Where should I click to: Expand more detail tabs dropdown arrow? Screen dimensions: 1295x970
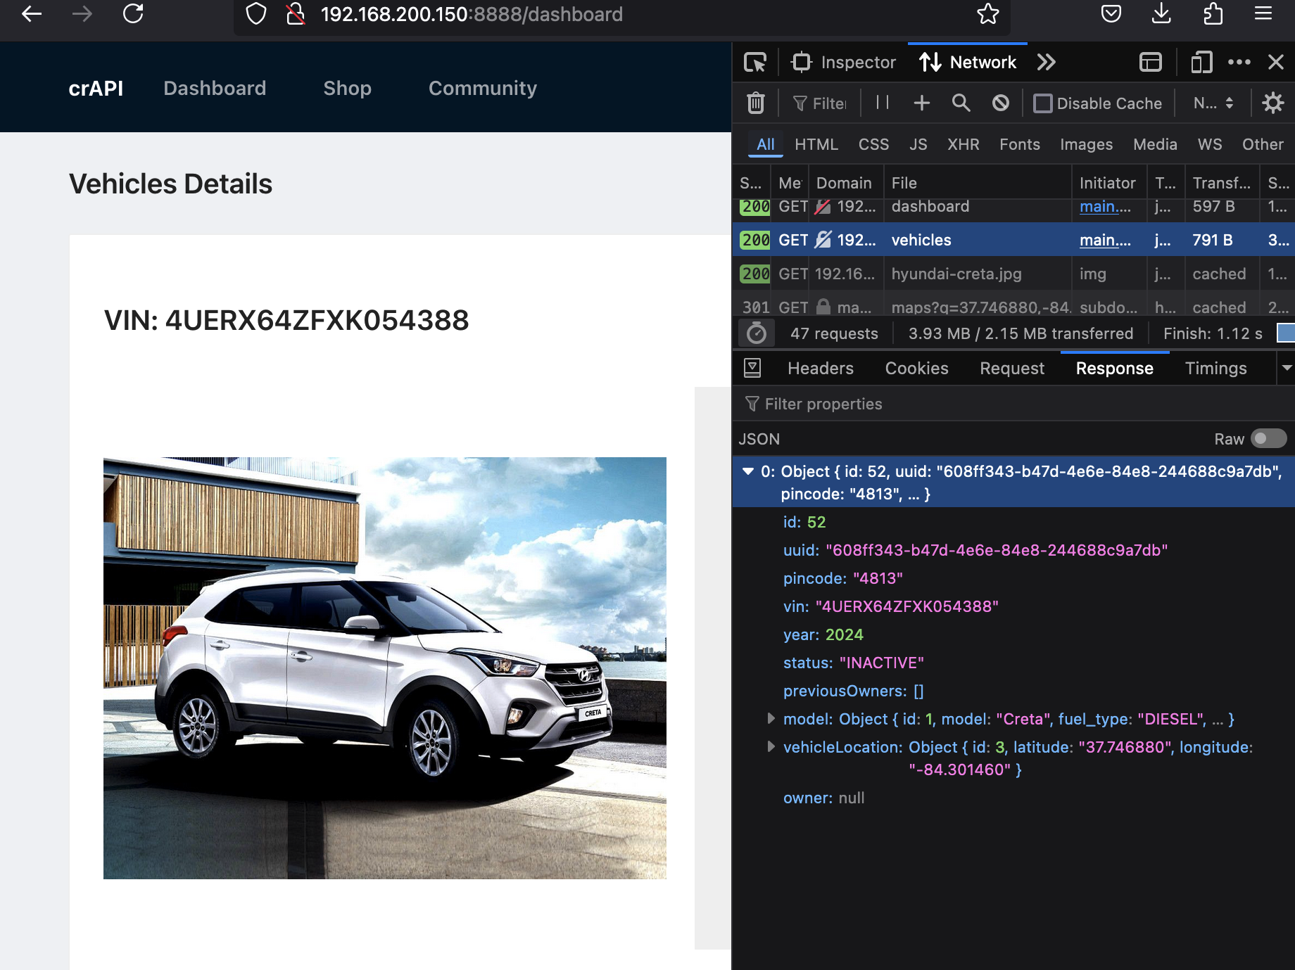pyautogui.click(x=1287, y=368)
